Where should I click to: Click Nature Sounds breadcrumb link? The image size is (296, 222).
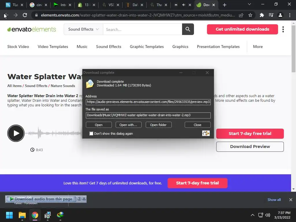pyautogui.click(x=63, y=86)
